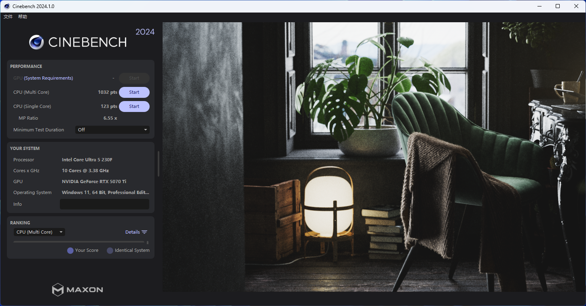
Task: Click the 1032 pts multi core score
Action: 108,92
